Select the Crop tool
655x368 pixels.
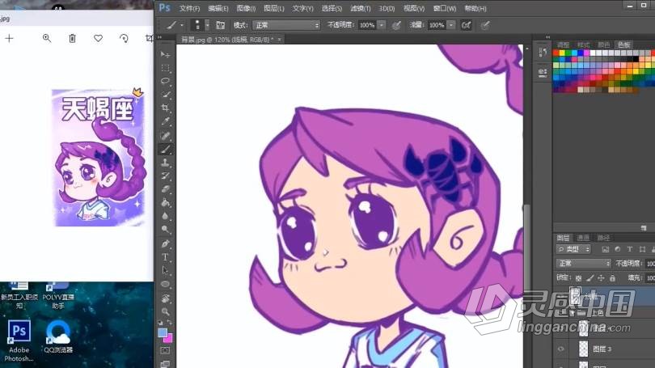(166, 108)
